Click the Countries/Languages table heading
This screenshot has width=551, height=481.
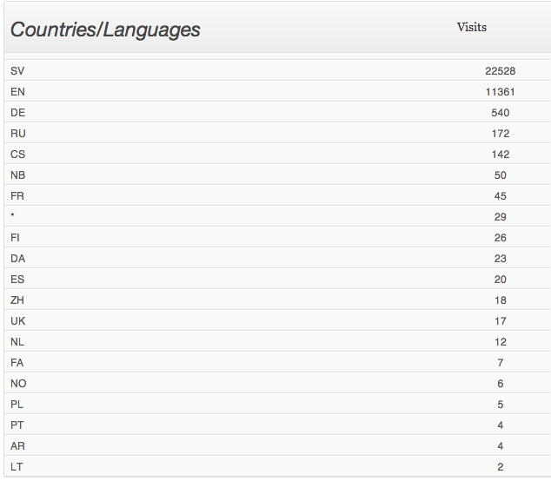pyautogui.click(x=105, y=30)
